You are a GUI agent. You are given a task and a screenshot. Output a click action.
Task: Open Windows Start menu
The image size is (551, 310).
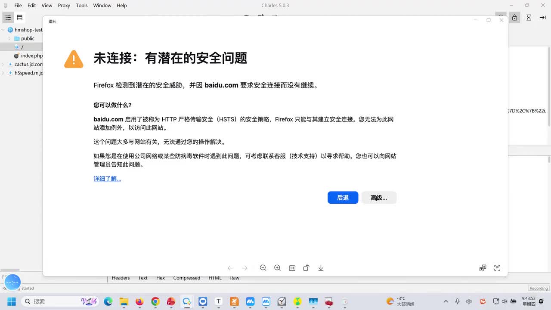tap(11, 301)
